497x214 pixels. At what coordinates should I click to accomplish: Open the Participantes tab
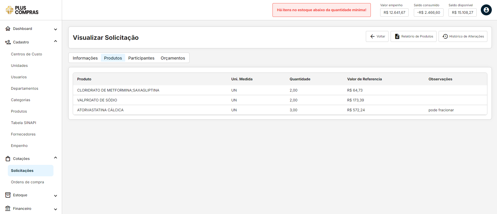(141, 58)
